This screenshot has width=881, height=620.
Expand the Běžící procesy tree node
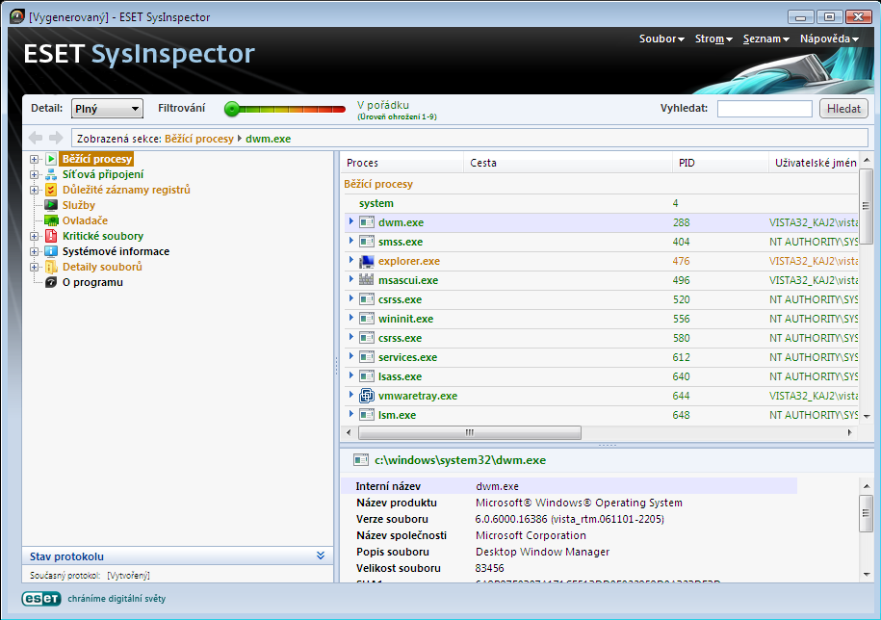(x=35, y=160)
